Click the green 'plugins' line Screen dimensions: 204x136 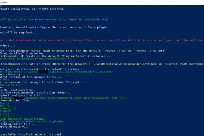coord(5,111)
